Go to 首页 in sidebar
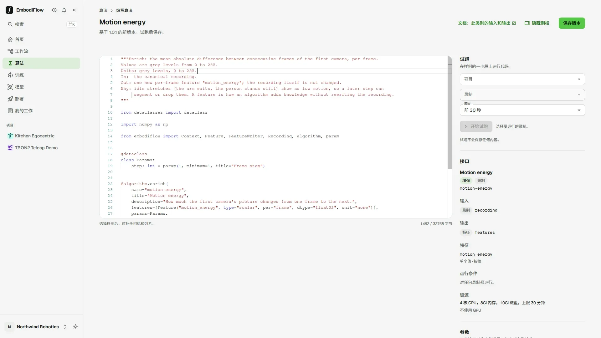Image resolution: width=601 pixels, height=338 pixels. click(41, 39)
